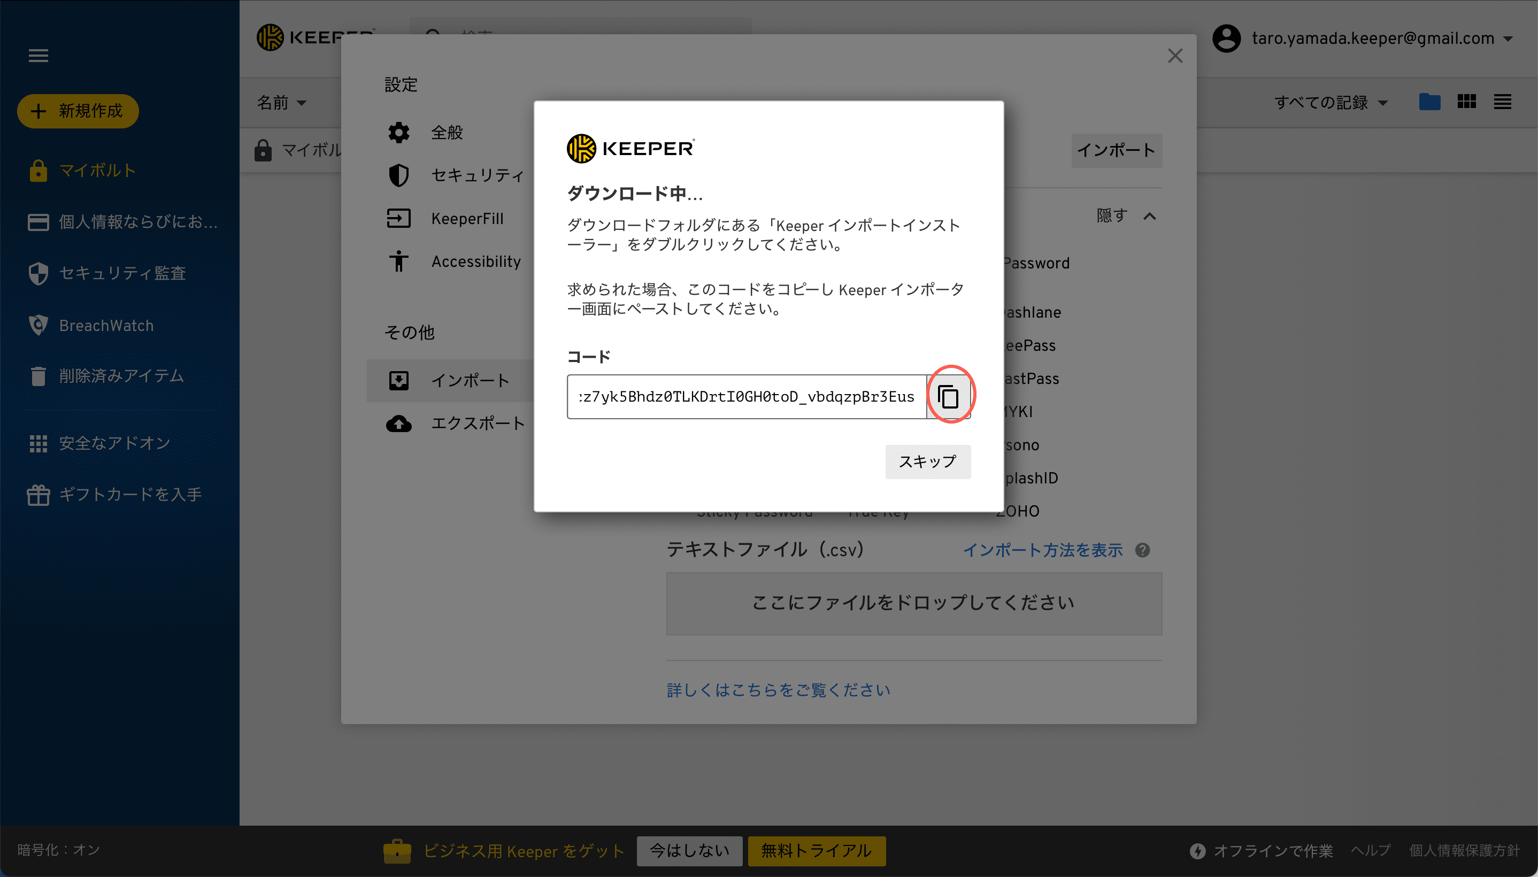The height and width of the screenshot is (877, 1538).
Task: Click the help question mark icon
Action: tap(1142, 550)
